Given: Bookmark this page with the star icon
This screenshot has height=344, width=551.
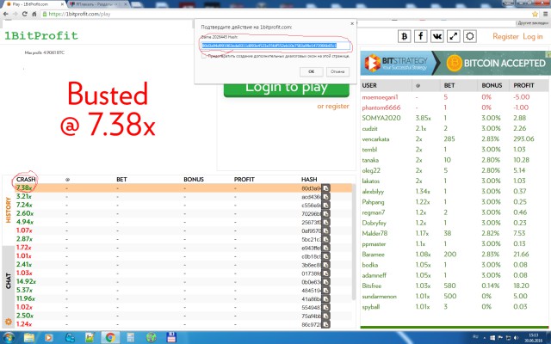Looking at the screenshot, I should tap(535, 14).
